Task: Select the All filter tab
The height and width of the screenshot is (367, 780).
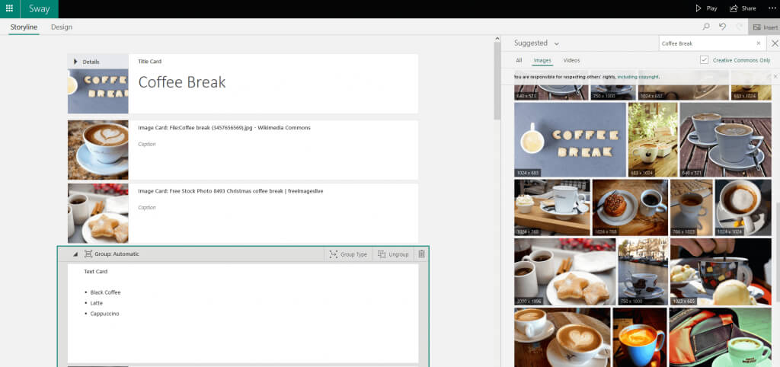Action: [519, 60]
